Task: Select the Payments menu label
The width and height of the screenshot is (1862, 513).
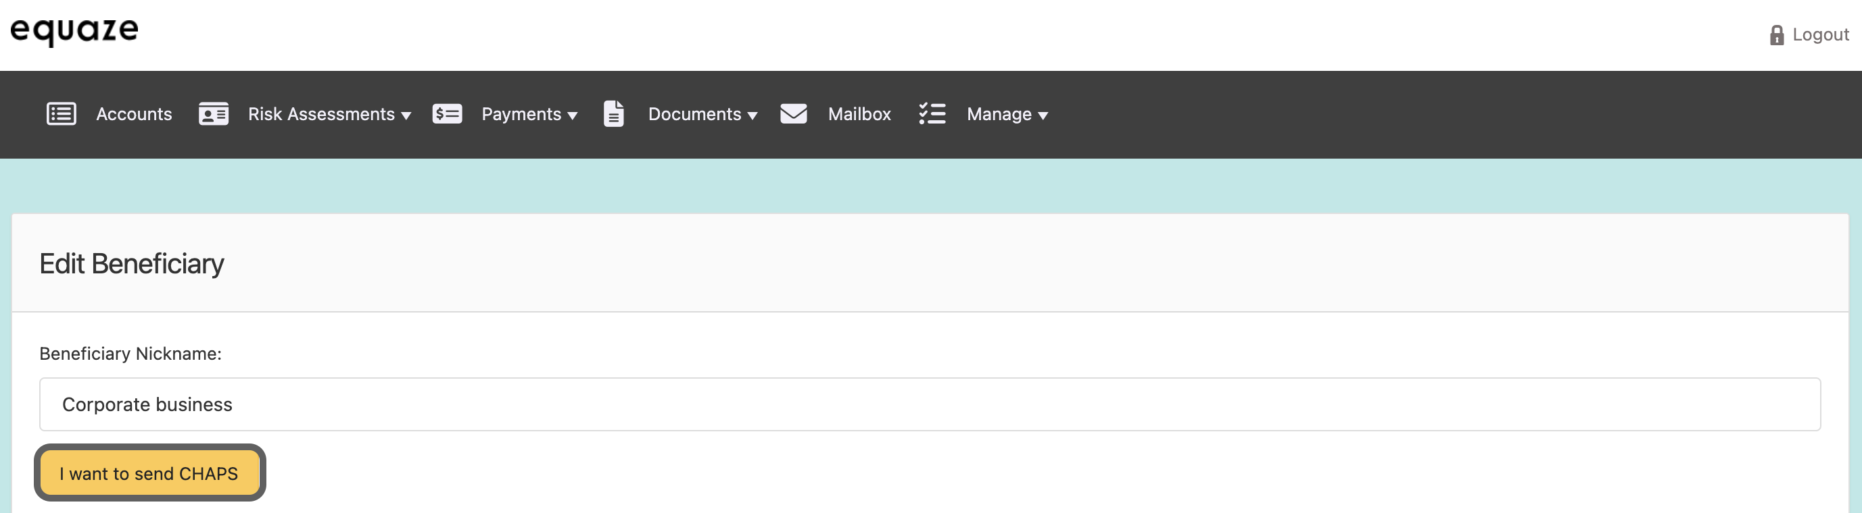Action: 521,114
